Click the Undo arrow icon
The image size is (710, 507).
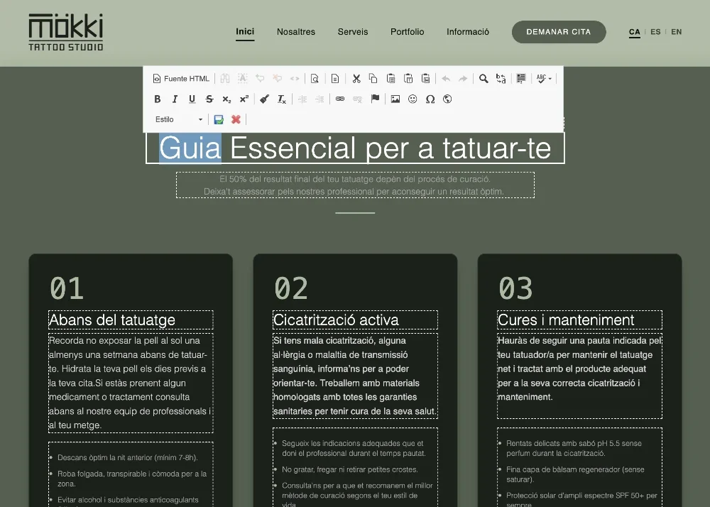pyautogui.click(x=446, y=79)
